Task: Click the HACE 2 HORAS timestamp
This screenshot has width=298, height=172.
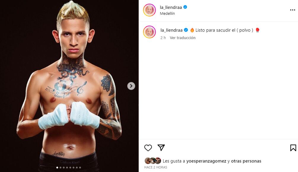Action: pos(155,167)
